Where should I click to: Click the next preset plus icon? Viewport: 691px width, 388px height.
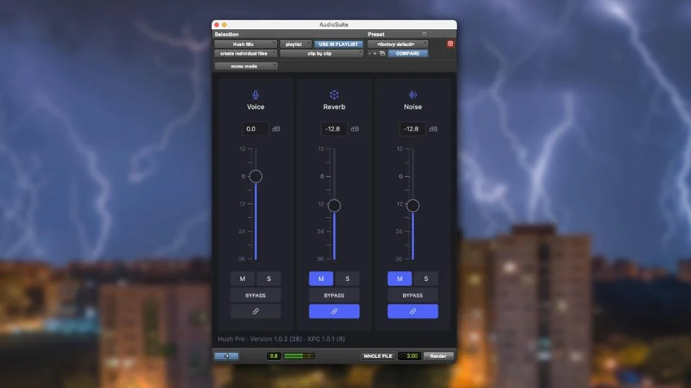375,54
